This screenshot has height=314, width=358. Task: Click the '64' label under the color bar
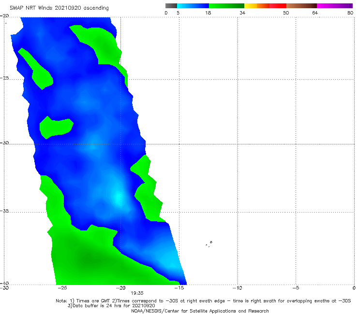pyautogui.click(x=315, y=13)
